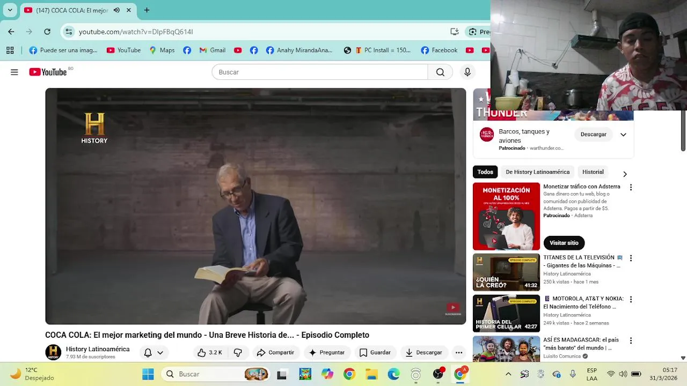Open File Explorer from the taskbar
Screen dimensions: 687x386
click(371, 374)
